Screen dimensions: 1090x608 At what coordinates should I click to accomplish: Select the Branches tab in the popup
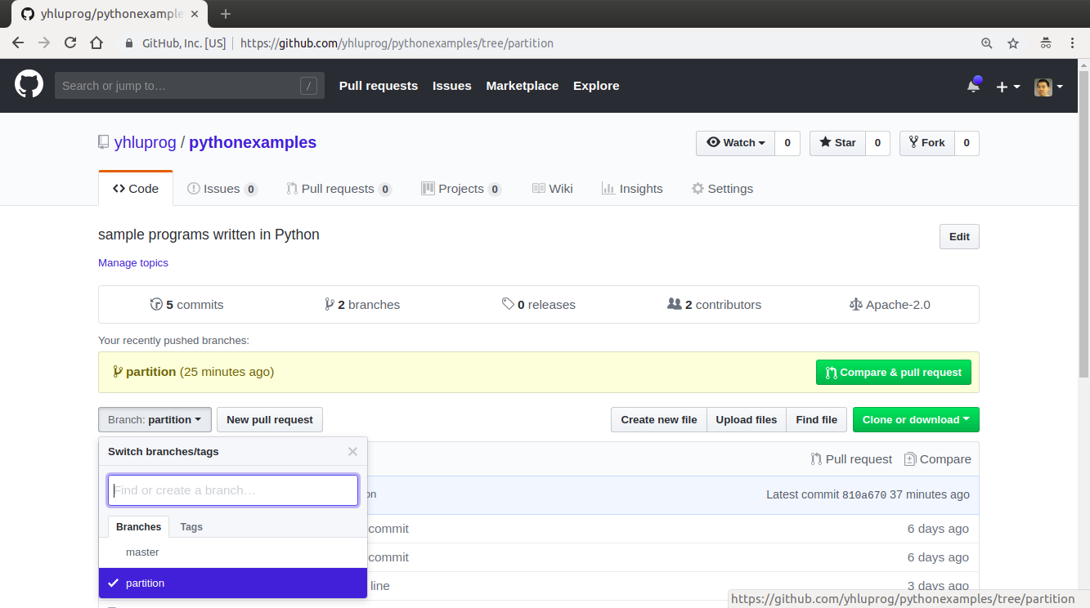tap(138, 527)
